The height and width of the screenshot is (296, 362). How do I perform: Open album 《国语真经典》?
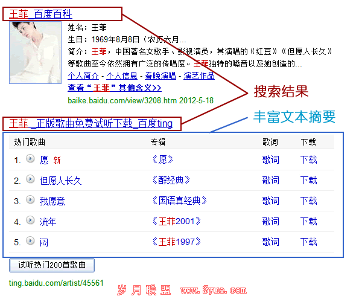click(180, 201)
